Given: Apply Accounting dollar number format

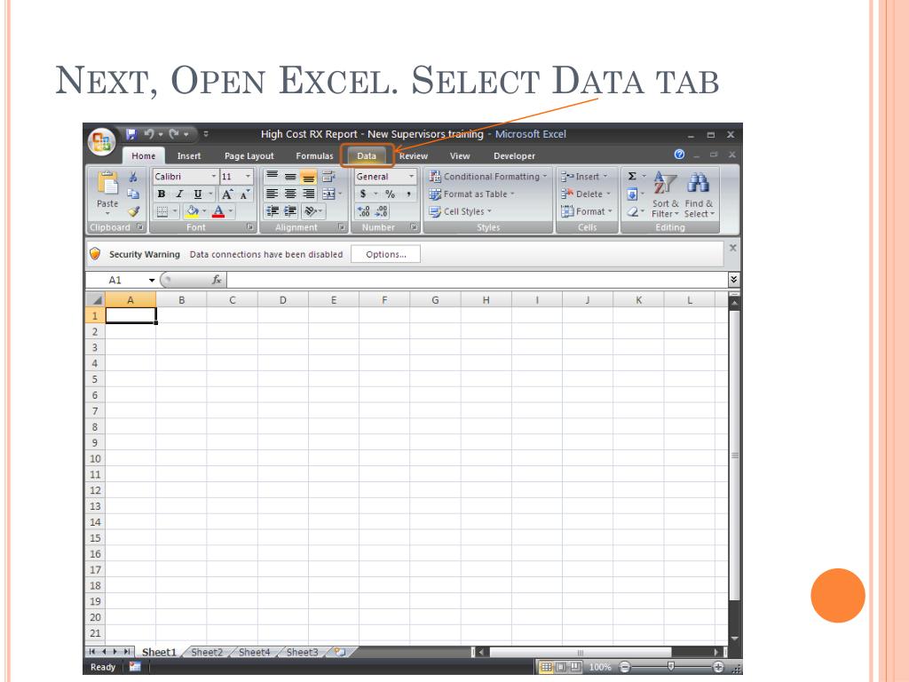Looking at the screenshot, I should tap(363, 194).
